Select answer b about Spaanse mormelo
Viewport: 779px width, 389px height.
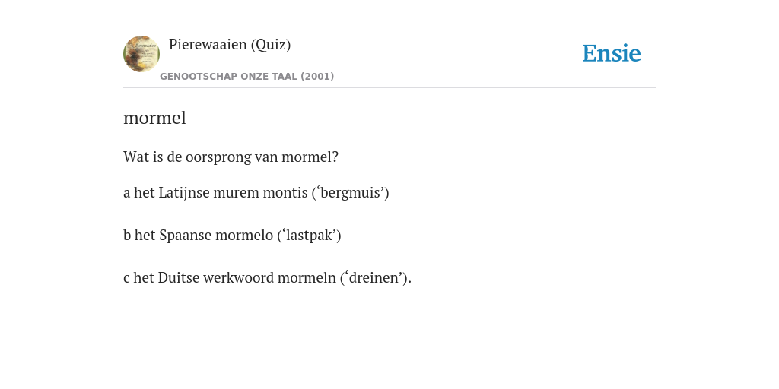click(232, 236)
